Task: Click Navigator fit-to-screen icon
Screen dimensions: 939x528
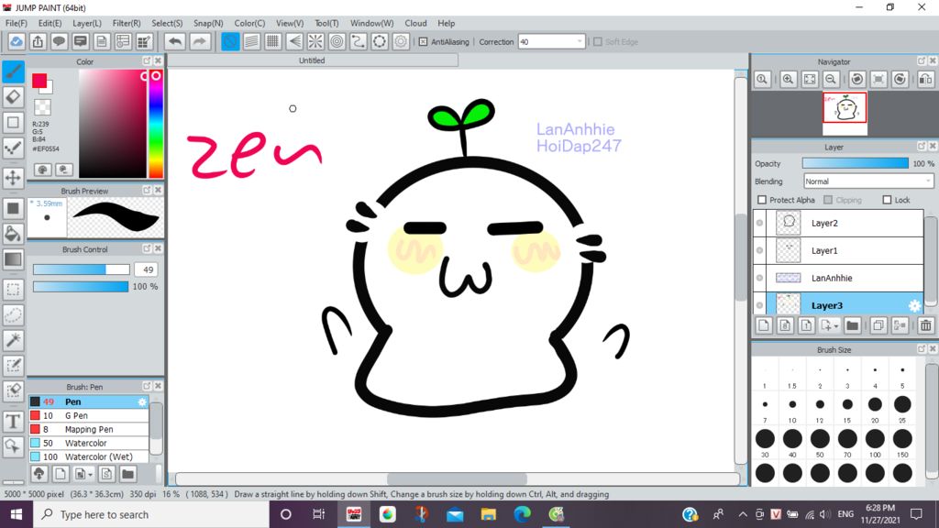Action: [x=810, y=79]
